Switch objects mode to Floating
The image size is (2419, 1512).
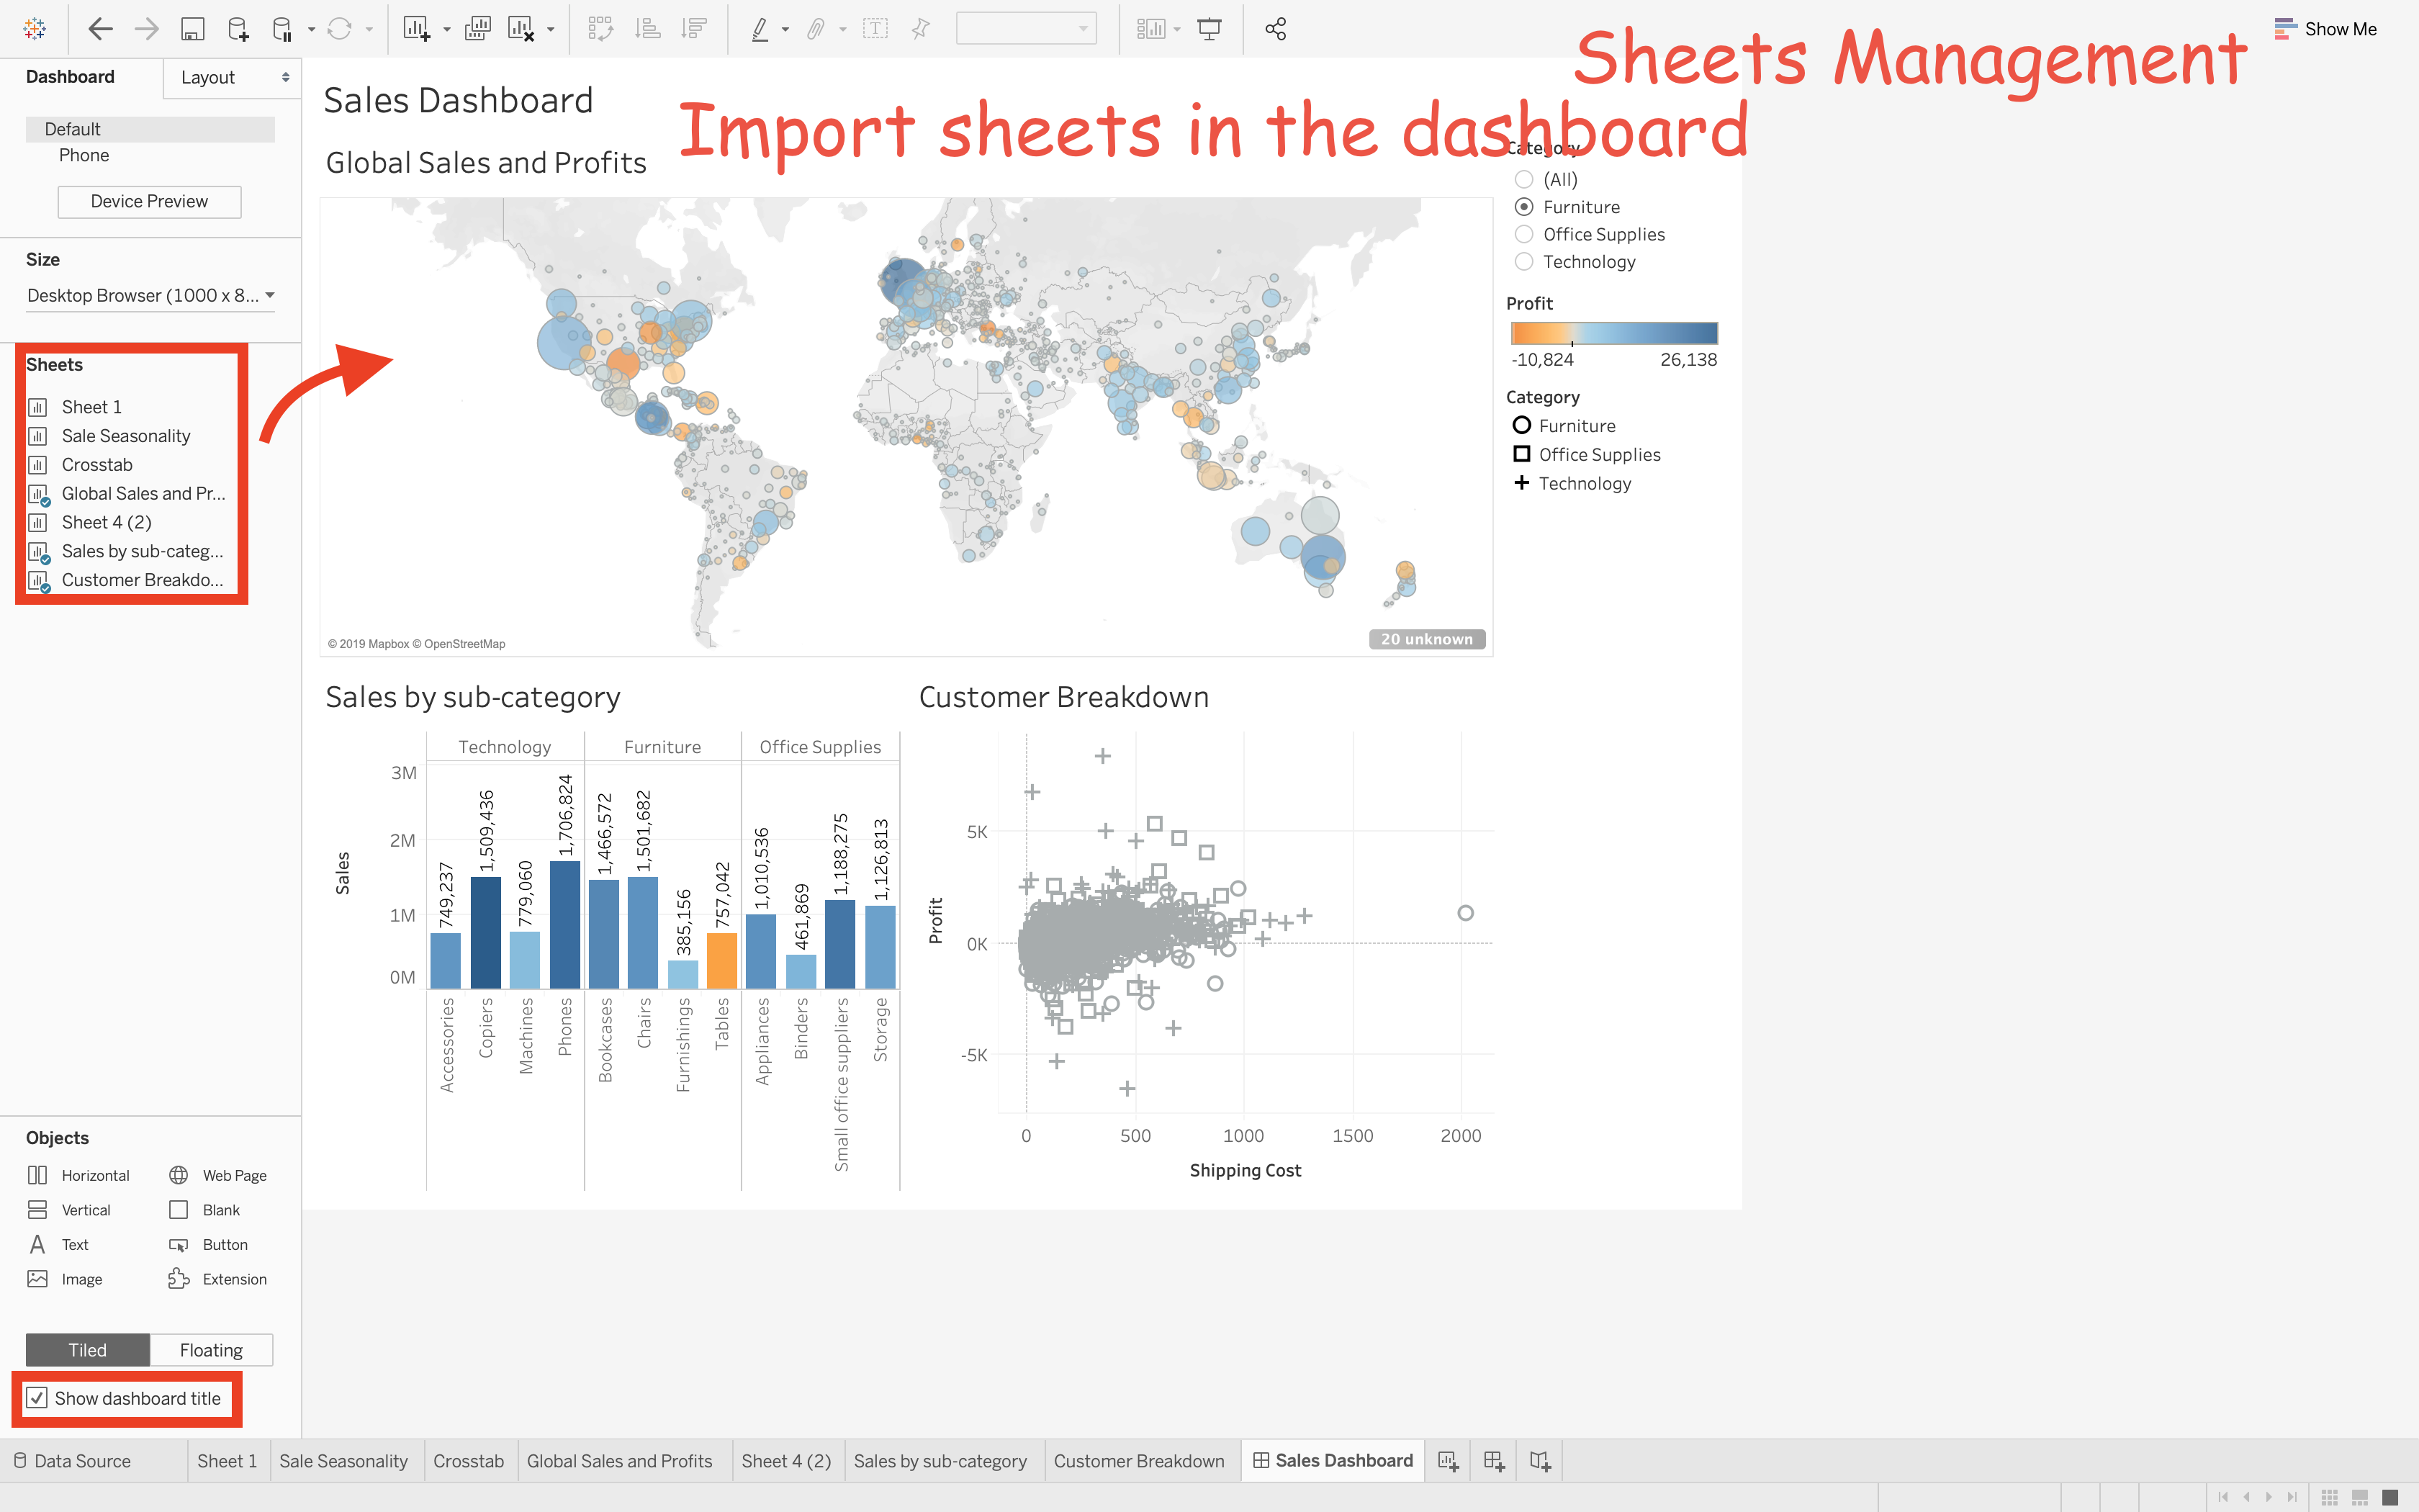point(211,1350)
